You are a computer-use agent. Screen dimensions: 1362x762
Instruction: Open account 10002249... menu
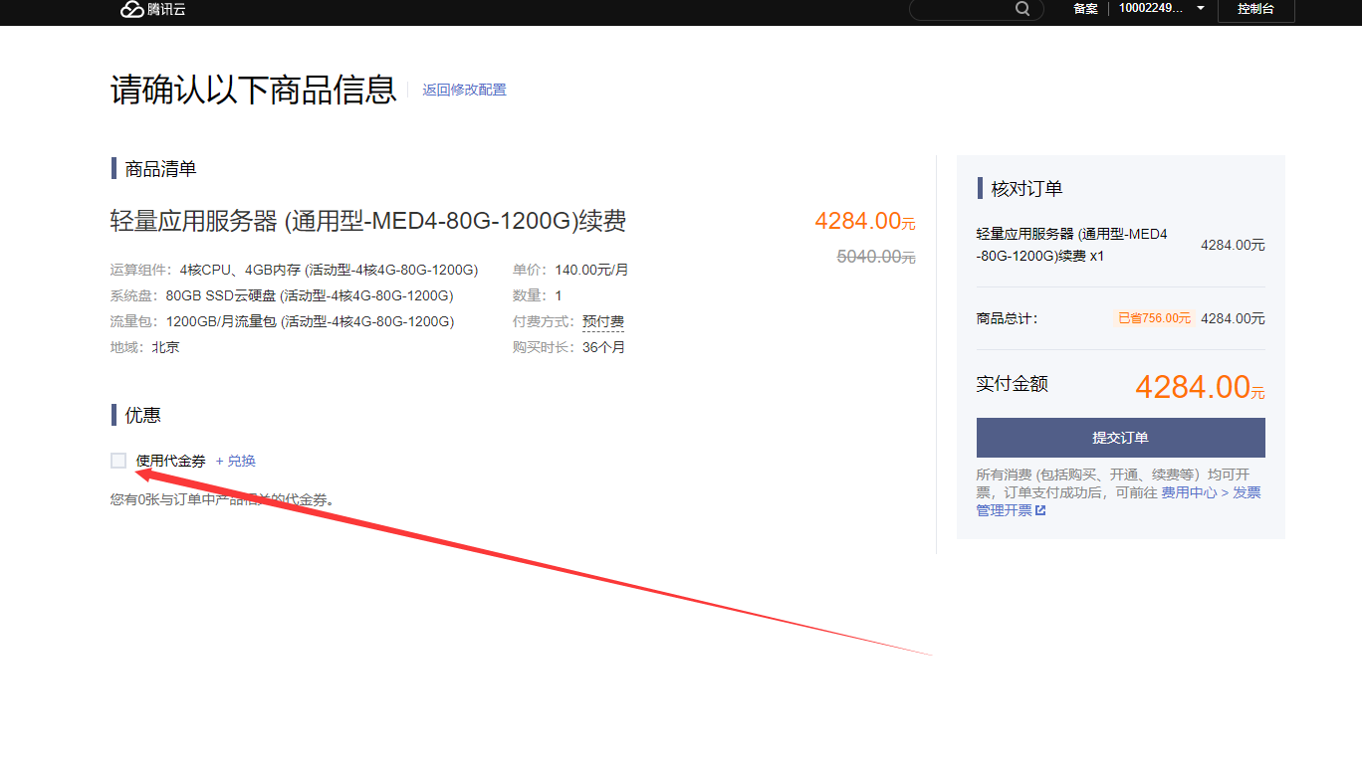pyautogui.click(x=1151, y=8)
